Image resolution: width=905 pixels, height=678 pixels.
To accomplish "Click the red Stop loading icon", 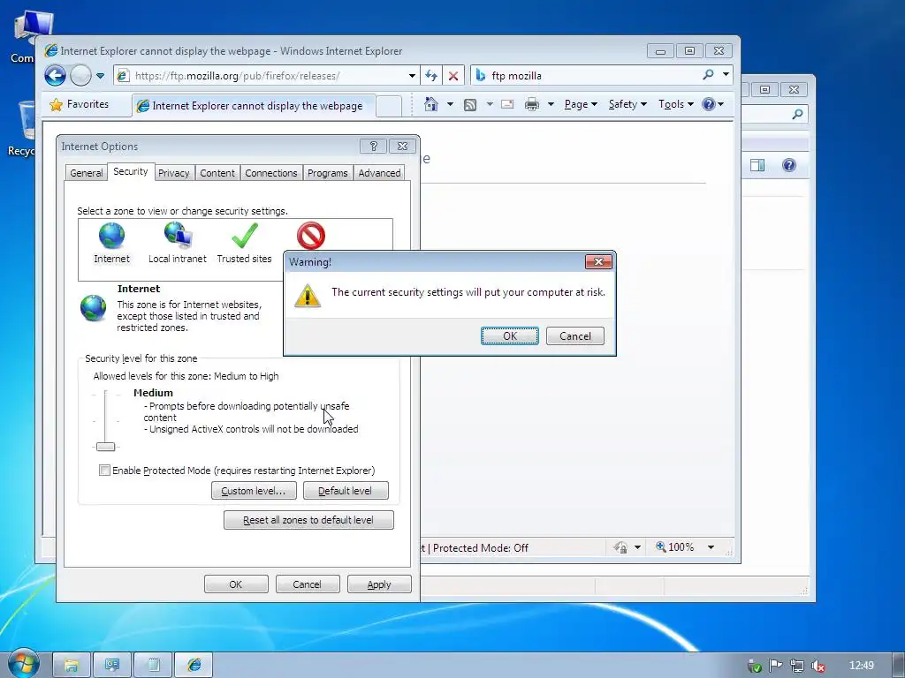I will [453, 76].
